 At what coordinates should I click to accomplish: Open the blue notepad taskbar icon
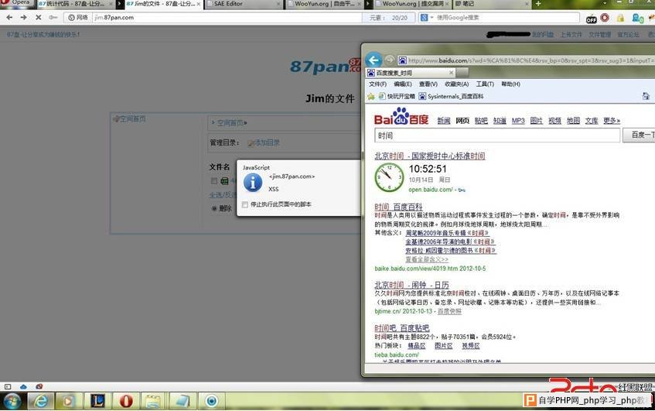pyautogui.click(x=183, y=402)
